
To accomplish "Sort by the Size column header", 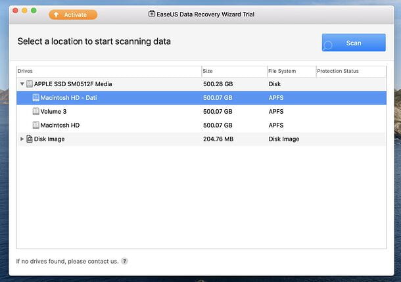I will point(234,72).
